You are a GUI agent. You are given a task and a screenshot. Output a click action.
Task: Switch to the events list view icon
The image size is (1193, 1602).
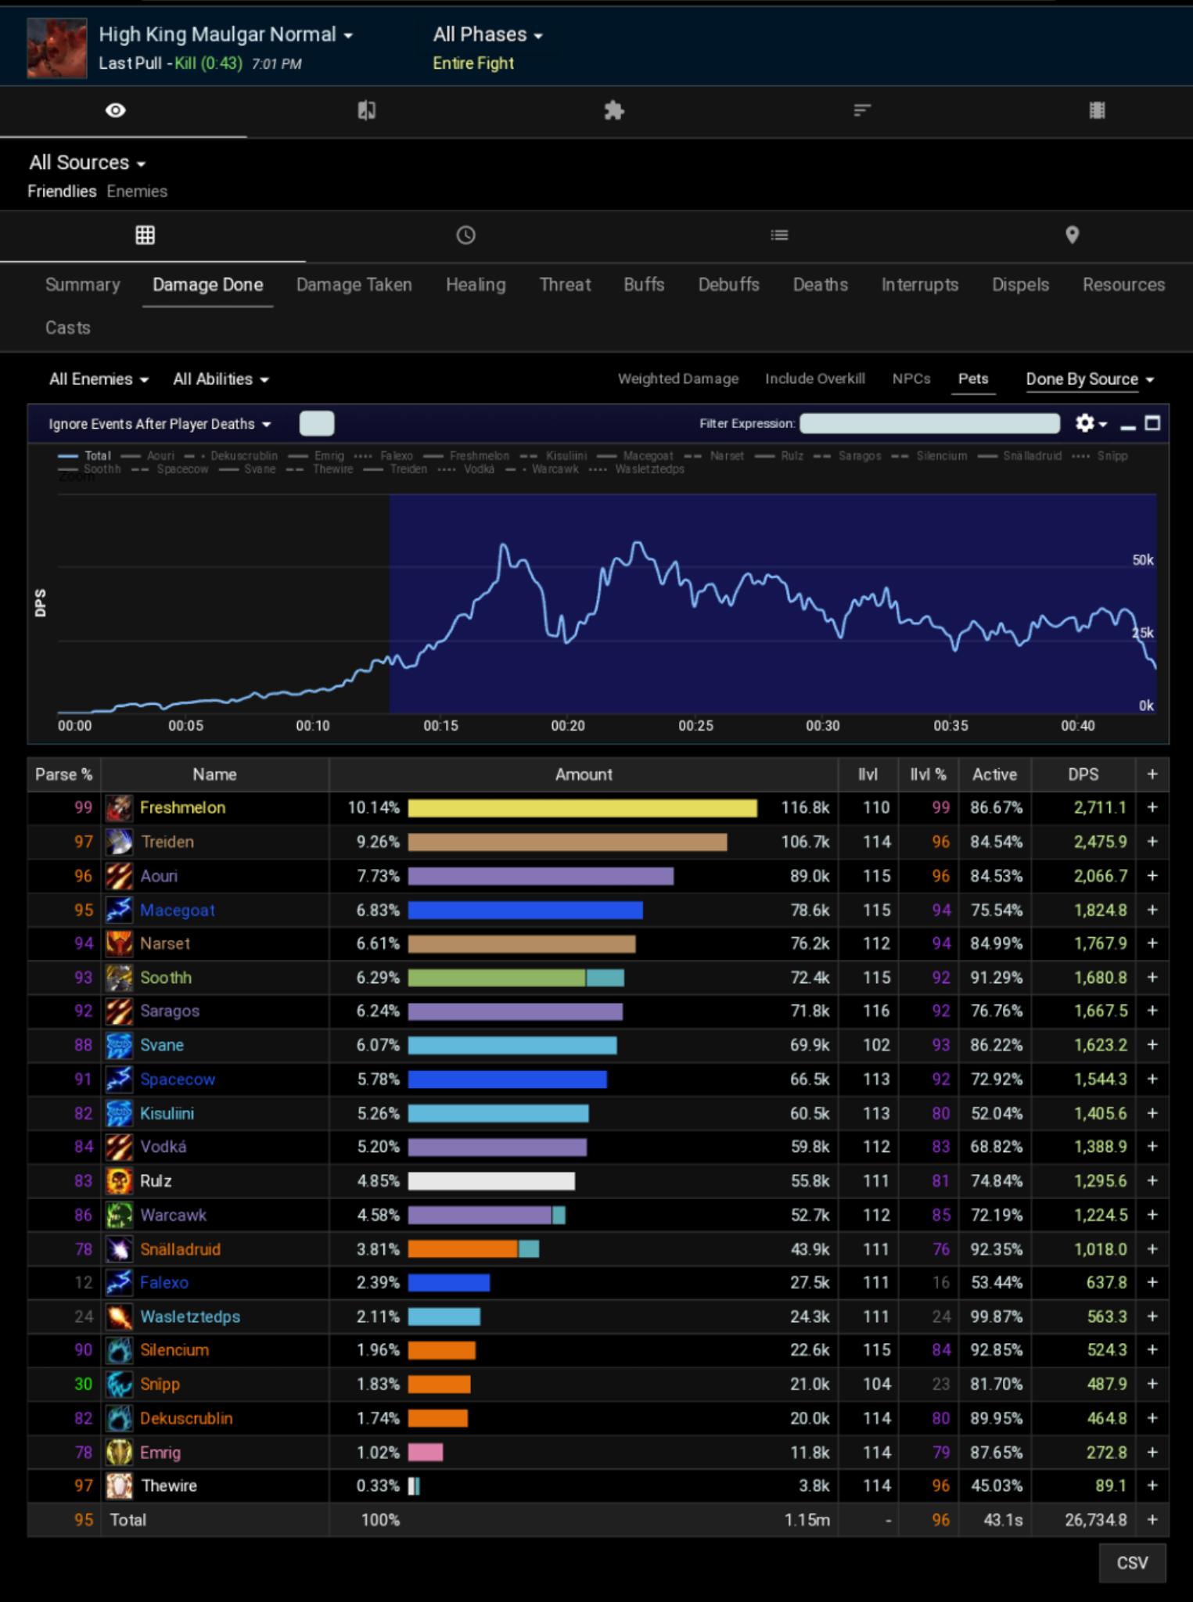(x=779, y=235)
